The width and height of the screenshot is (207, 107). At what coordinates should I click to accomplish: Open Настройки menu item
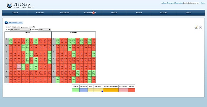pos(164,12)
